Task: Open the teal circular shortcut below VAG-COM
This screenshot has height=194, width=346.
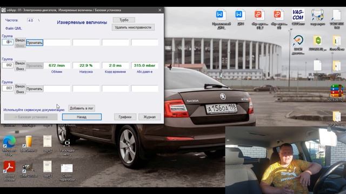Action: [298, 45]
